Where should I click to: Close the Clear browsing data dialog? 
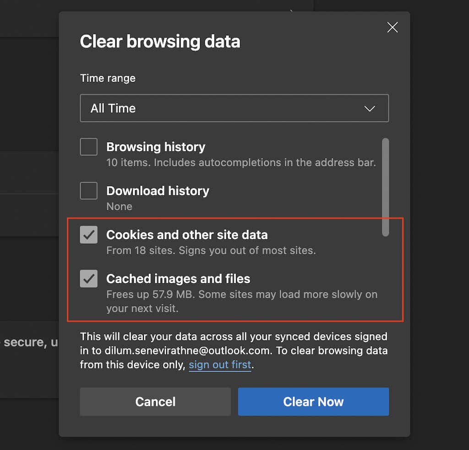pos(393,27)
